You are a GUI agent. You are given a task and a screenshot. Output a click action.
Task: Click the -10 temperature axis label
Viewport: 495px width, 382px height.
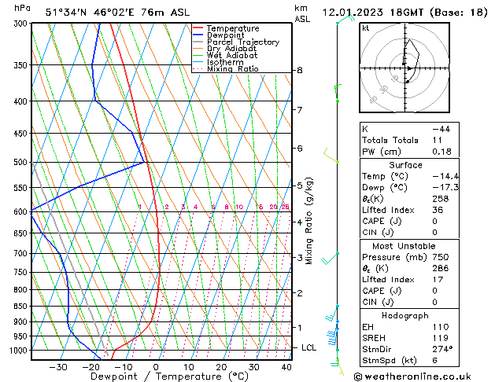coord(124,367)
